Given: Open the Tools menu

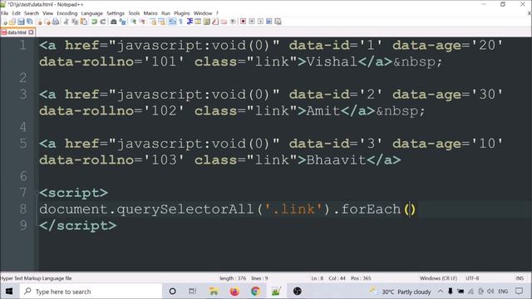Looking at the screenshot, I should pos(134,13).
